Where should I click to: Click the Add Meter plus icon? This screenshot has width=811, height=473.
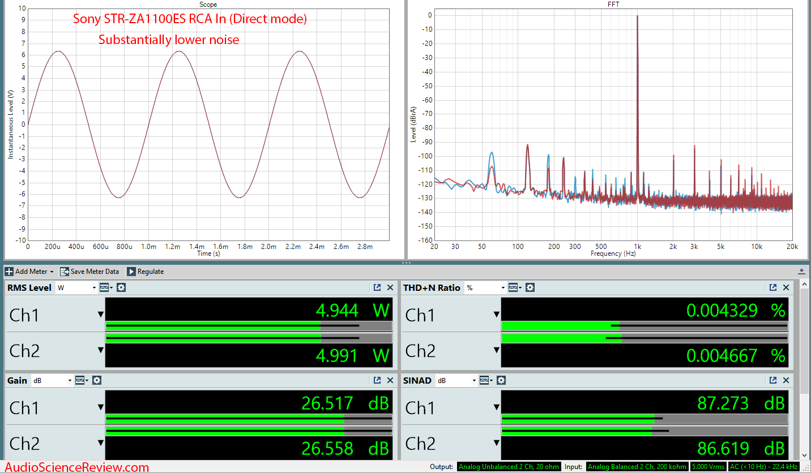[9, 272]
